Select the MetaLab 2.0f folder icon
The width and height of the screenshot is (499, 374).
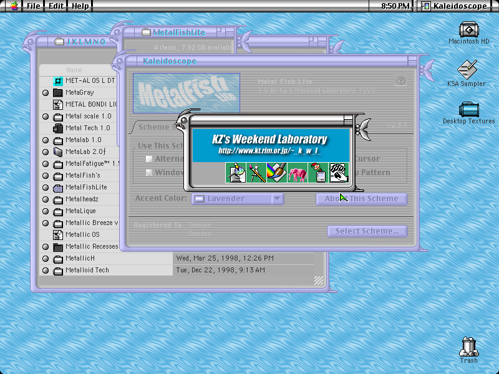tap(58, 152)
